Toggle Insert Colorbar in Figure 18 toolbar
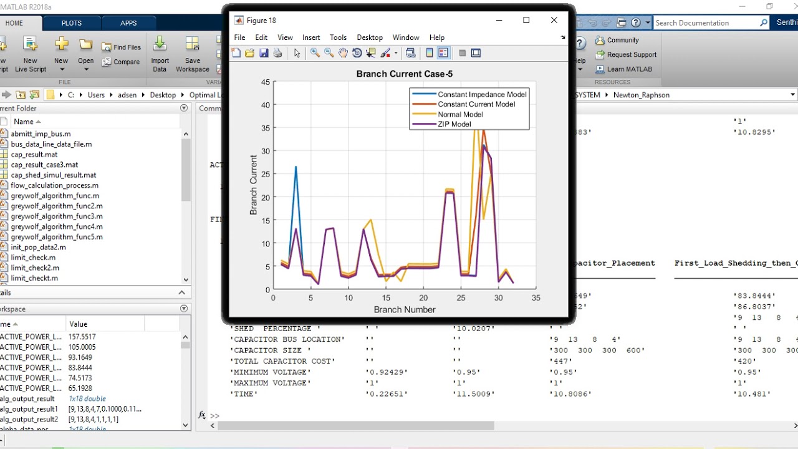Image resolution: width=798 pixels, height=449 pixels. click(430, 53)
